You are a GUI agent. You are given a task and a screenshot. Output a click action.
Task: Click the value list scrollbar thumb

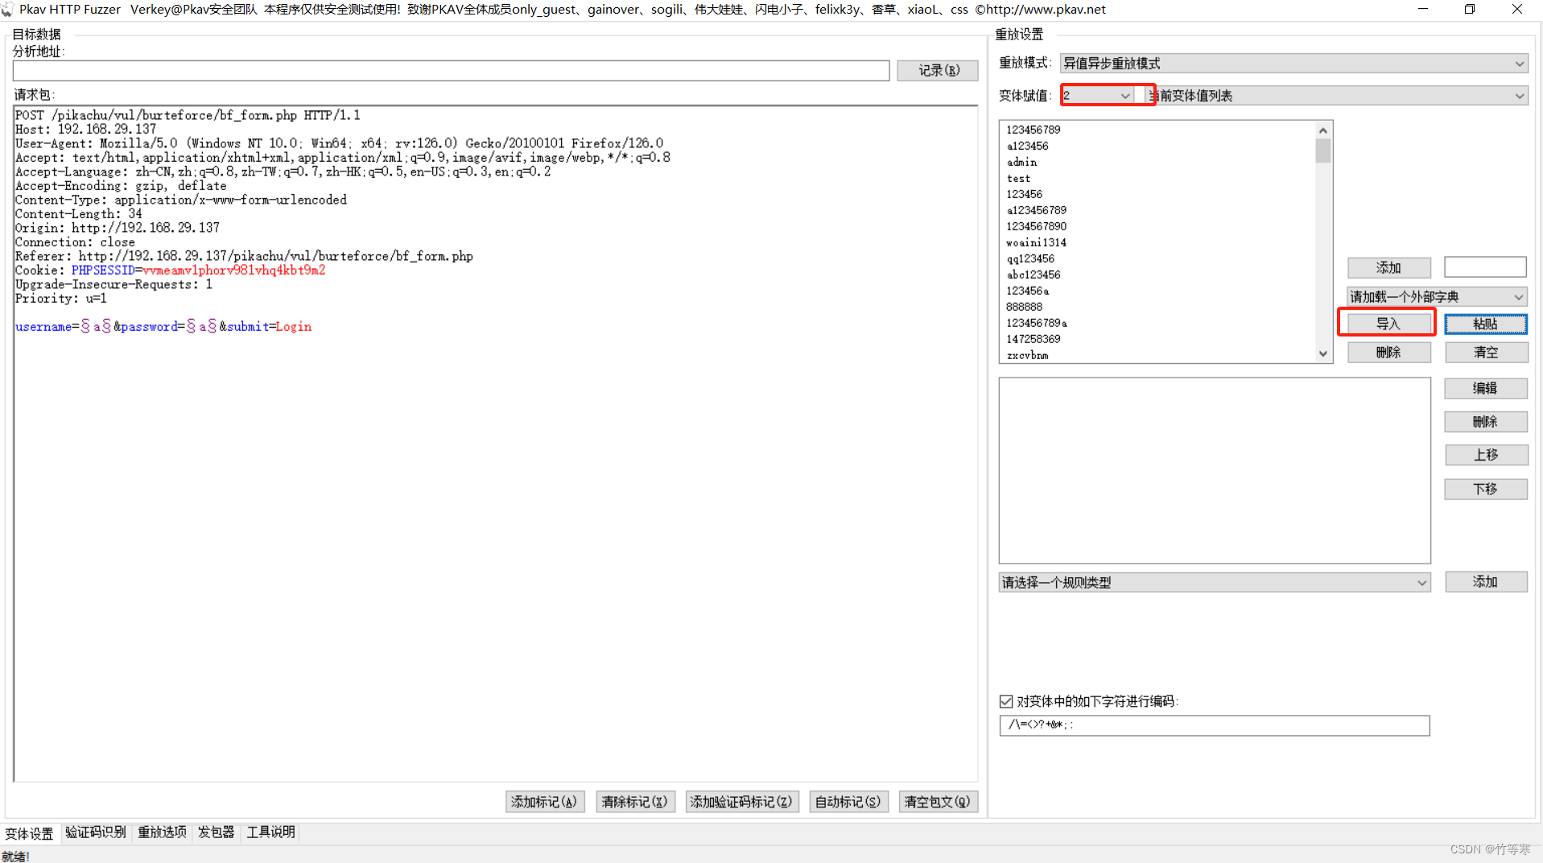1322,151
